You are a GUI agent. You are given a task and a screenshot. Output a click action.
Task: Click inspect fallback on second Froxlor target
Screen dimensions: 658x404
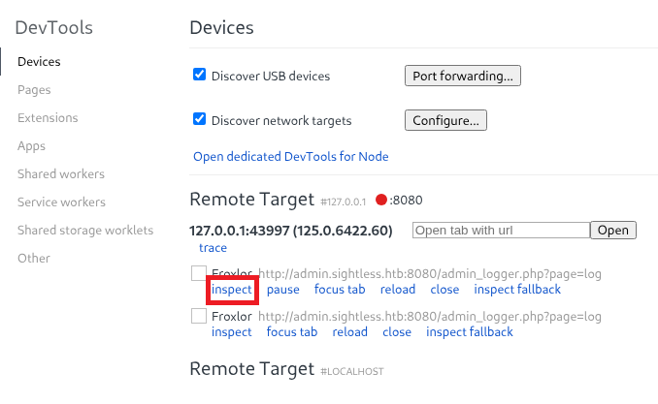click(470, 332)
